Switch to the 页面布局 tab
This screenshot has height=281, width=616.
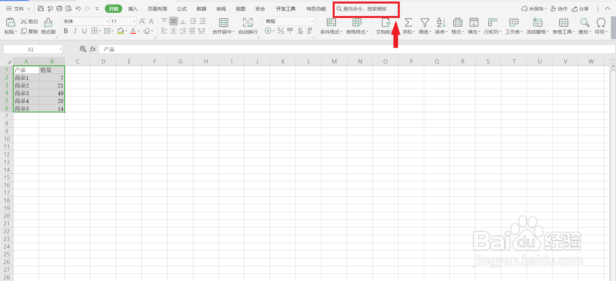157,9
